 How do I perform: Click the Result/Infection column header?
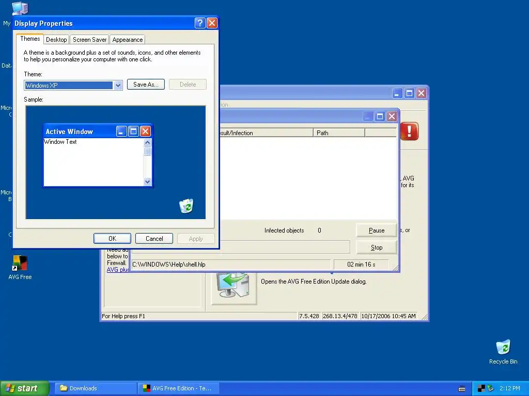pyautogui.click(x=267, y=133)
